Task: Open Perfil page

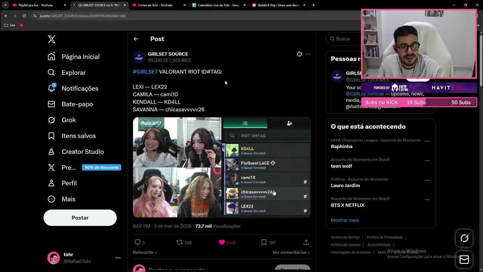Action: (x=62, y=183)
